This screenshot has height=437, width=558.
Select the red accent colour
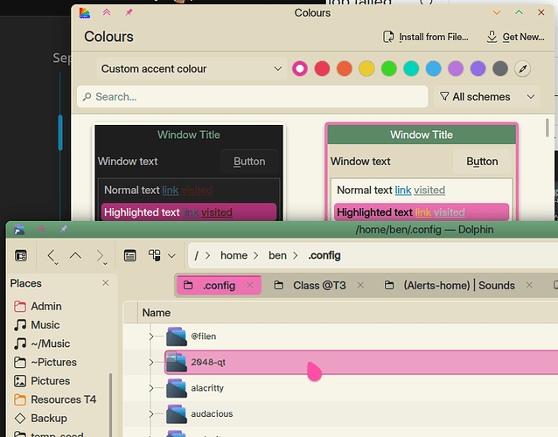point(322,68)
